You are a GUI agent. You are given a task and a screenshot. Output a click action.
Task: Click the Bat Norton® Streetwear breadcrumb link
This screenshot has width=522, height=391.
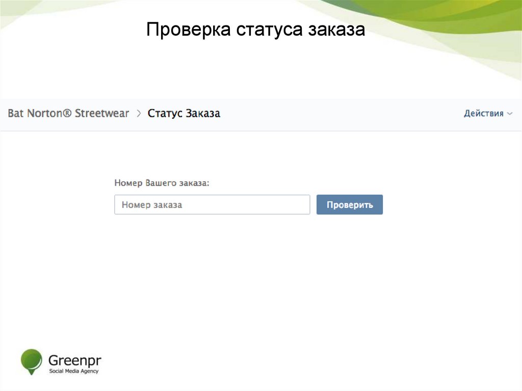click(68, 113)
